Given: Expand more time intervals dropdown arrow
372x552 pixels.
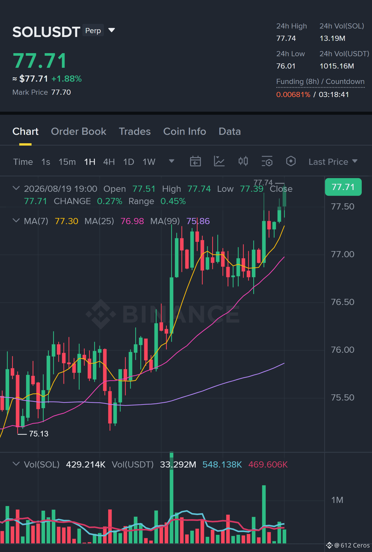Looking at the screenshot, I should 172,161.
